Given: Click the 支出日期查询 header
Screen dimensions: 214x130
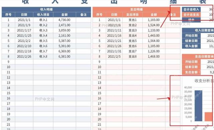Looking at the screenshot, I should point(198,57).
